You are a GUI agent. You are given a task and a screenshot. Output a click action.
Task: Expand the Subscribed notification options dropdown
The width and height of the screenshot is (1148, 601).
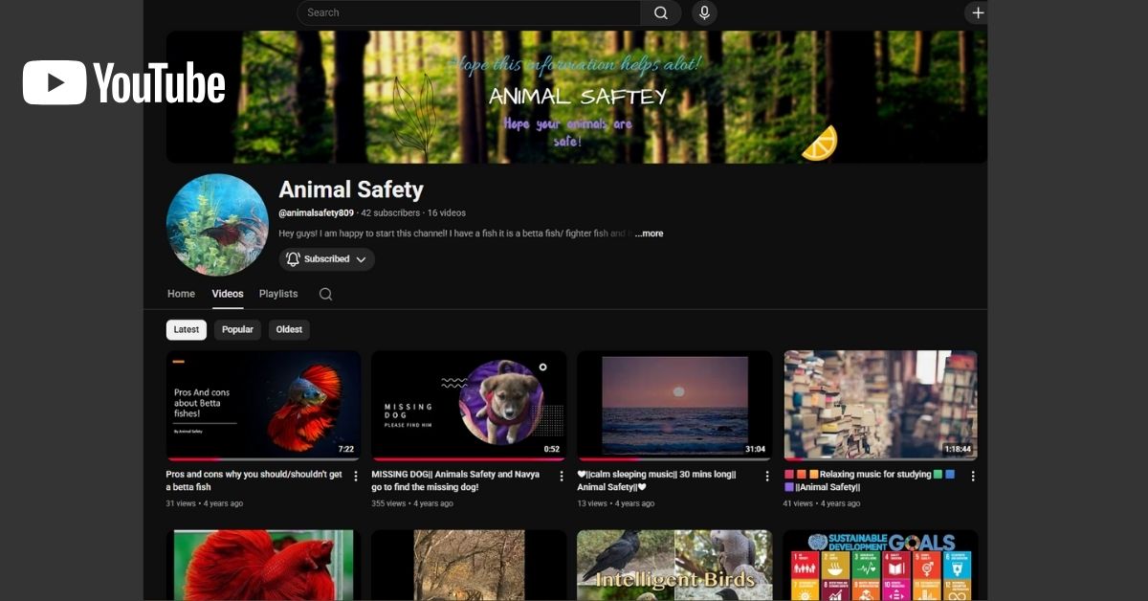coord(362,258)
